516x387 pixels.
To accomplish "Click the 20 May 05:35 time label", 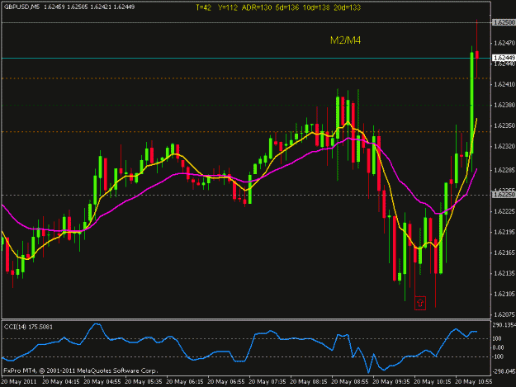I will [x=144, y=382].
